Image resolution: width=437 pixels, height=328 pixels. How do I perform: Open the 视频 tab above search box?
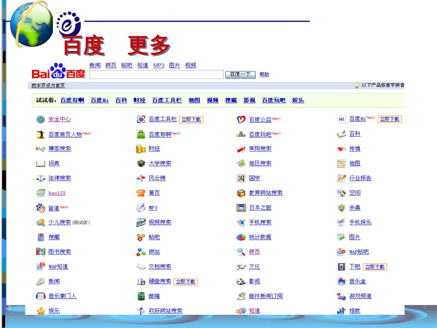click(x=191, y=65)
